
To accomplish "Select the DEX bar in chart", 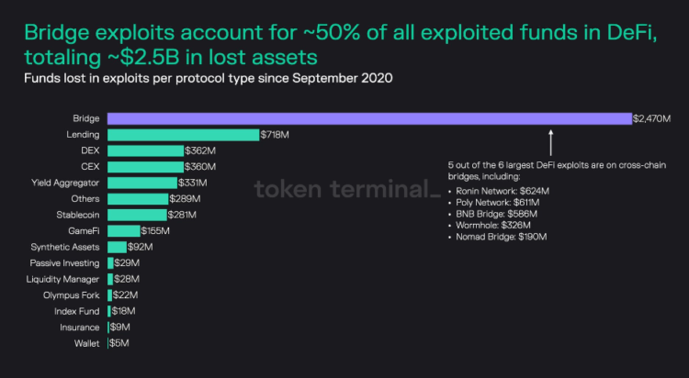I will [145, 150].
